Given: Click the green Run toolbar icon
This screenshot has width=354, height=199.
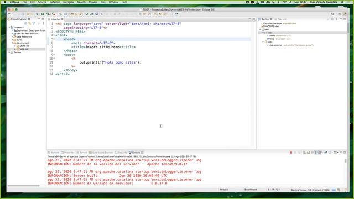Looking at the screenshot, I should pos(42,14).
